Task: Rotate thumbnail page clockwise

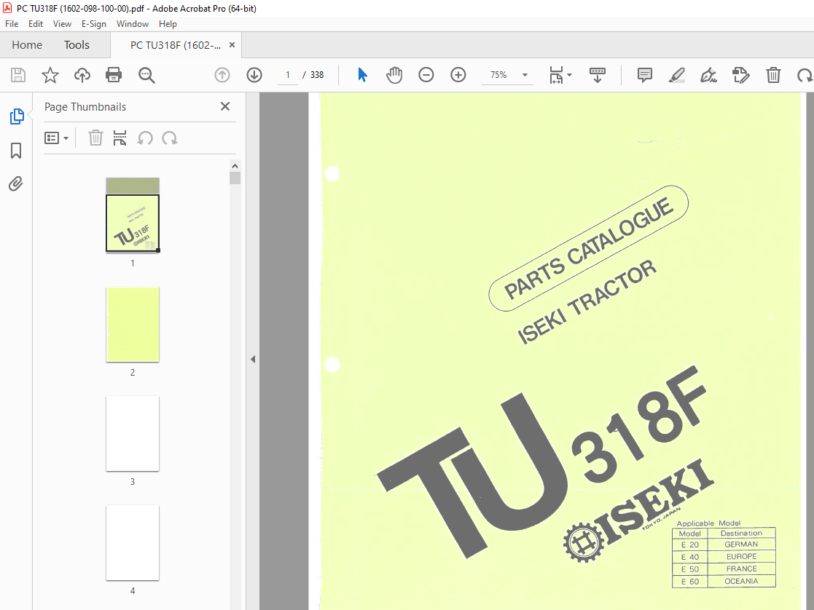Action: click(x=170, y=138)
